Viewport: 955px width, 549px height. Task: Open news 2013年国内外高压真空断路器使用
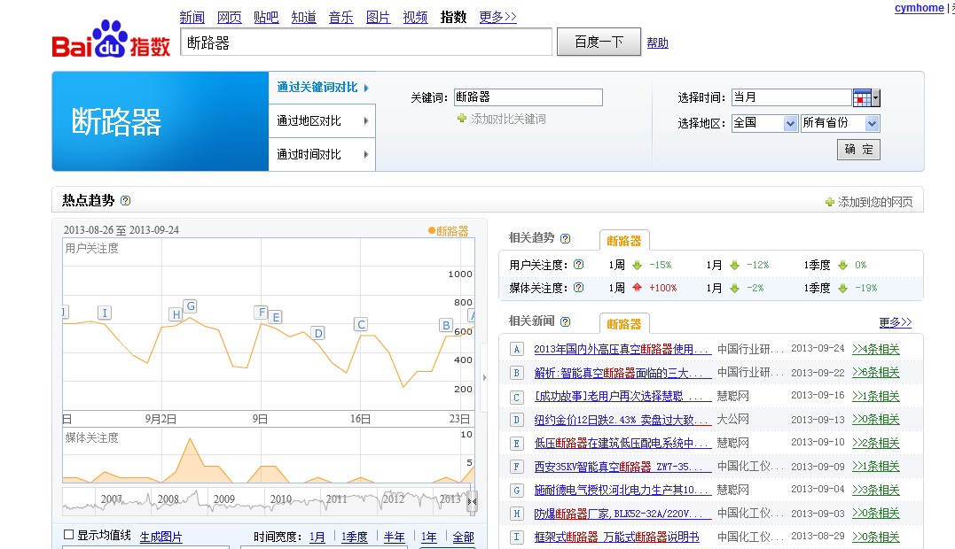click(x=622, y=349)
